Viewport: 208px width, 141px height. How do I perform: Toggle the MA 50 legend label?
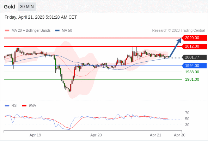pos(67,31)
